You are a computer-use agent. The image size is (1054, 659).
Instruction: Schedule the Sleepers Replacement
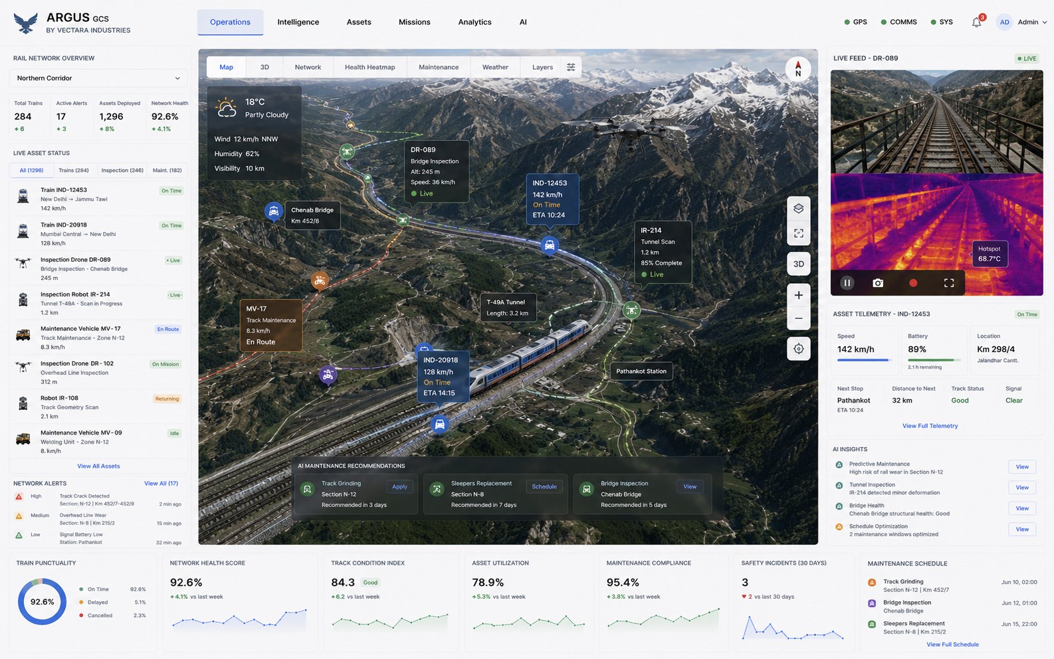544,487
